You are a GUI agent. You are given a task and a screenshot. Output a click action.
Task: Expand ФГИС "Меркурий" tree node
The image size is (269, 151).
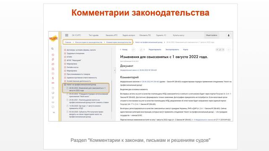[x=65, y=60]
